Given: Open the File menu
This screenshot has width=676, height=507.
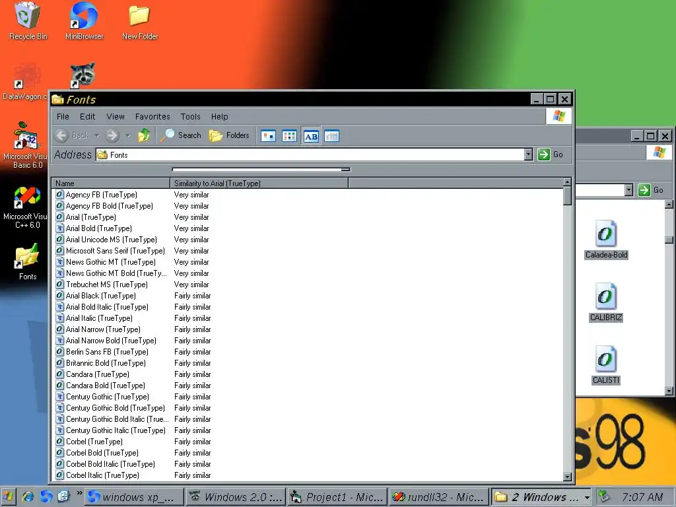Looking at the screenshot, I should (x=63, y=116).
